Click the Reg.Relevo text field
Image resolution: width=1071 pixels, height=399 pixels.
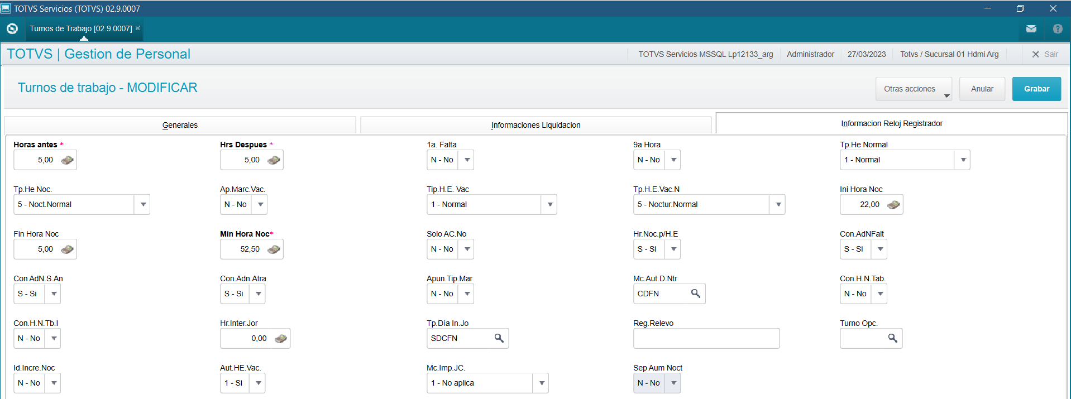coord(706,339)
